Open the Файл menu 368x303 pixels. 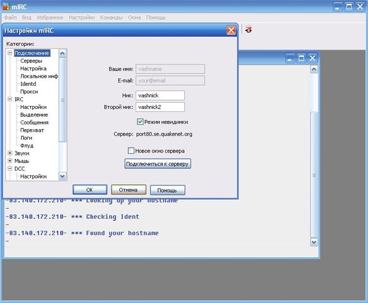tap(10, 17)
